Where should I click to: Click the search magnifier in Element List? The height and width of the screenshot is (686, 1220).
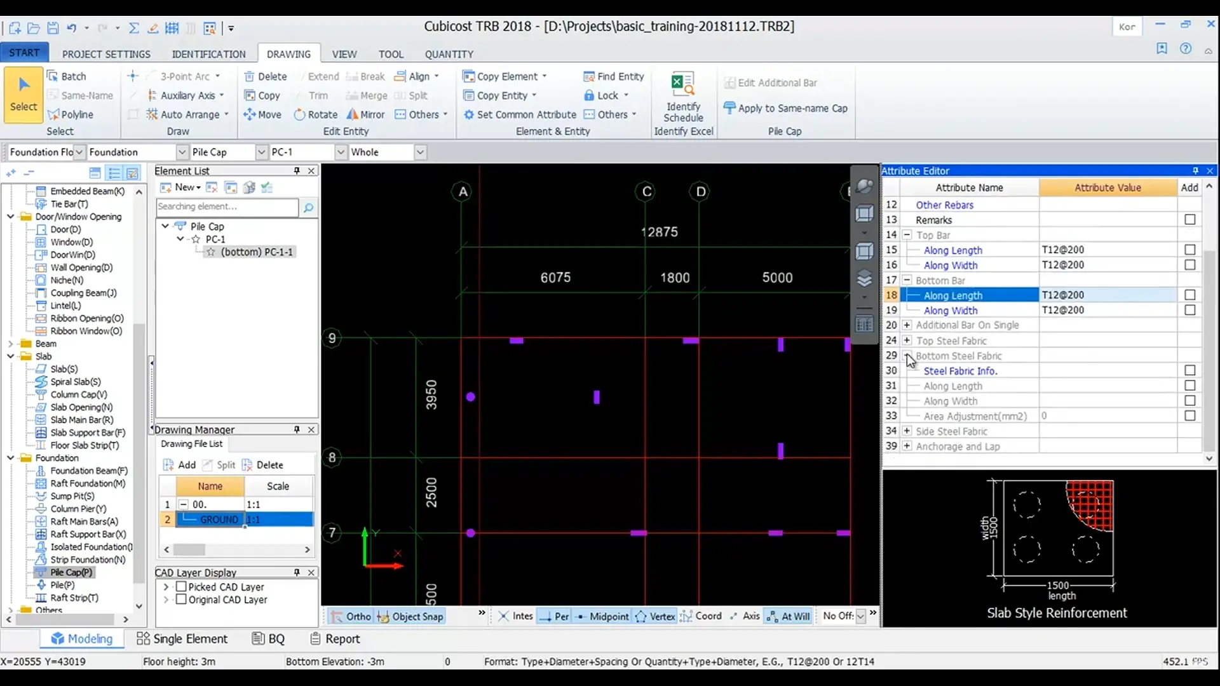coord(308,207)
